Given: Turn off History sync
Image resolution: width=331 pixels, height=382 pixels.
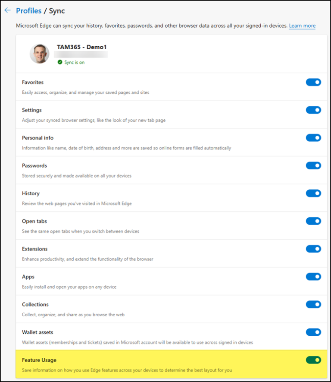Looking at the screenshot, I should (x=313, y=193).
